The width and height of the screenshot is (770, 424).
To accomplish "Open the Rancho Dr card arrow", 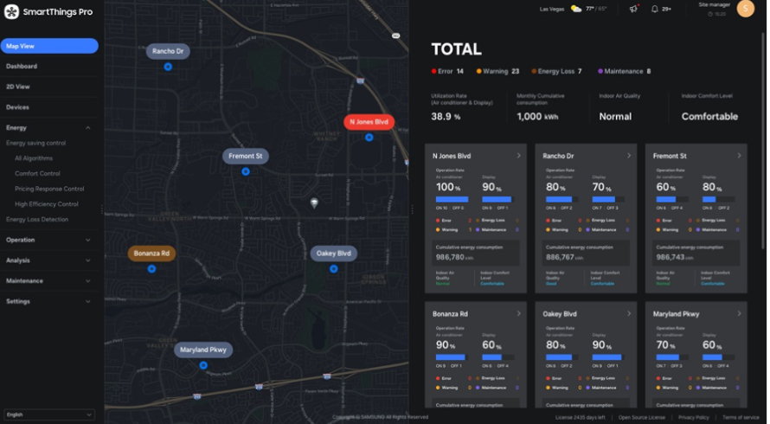I will (629, 156).
